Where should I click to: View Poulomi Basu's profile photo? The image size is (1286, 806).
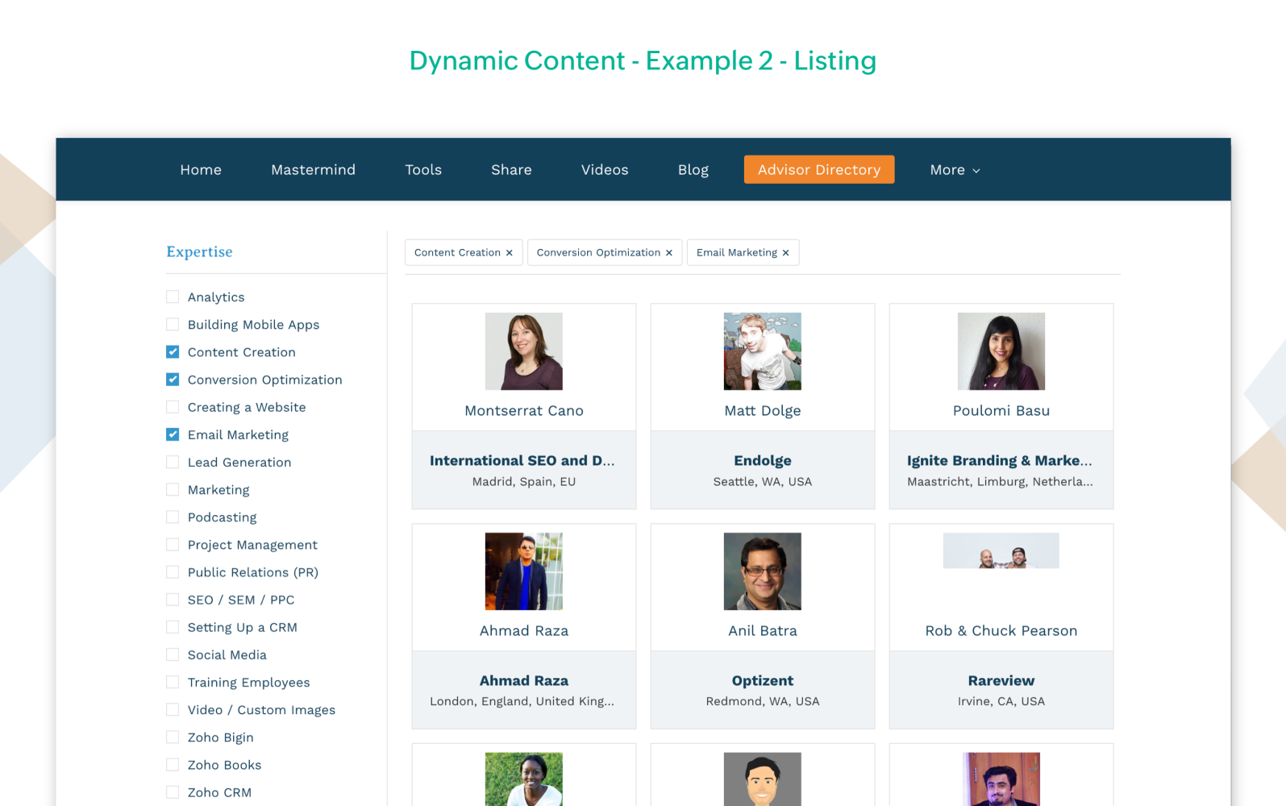pos(1001,351)
